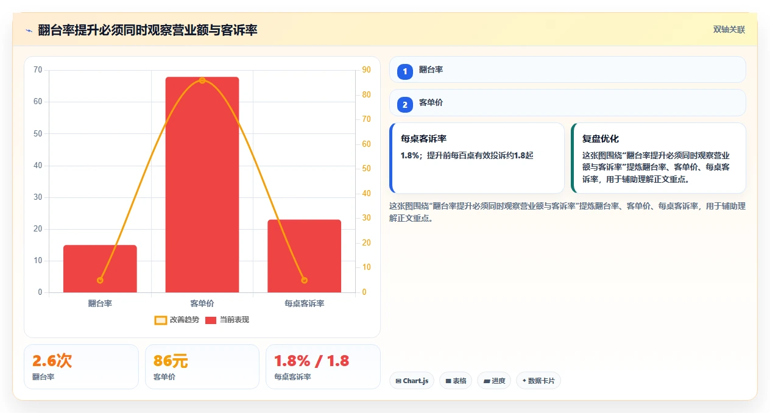
Task: Toggle the 改善趋势 legend item
Action: 177,320
